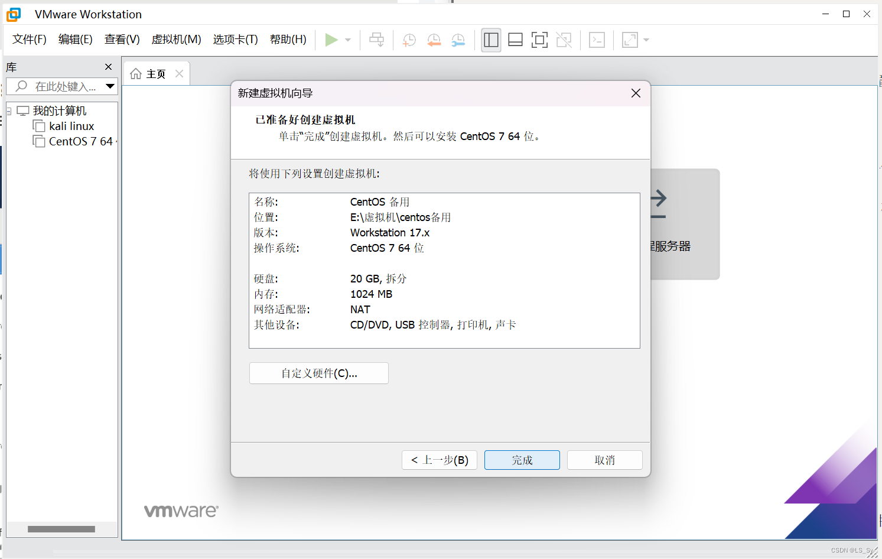
Task: Minimize the VMware Workstation window
Action: (x=826, y=14)
